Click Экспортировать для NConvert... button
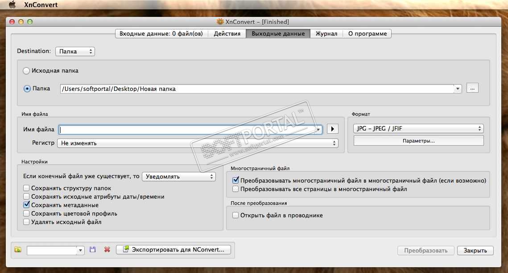Screen dimensions: 508x273 173,250
